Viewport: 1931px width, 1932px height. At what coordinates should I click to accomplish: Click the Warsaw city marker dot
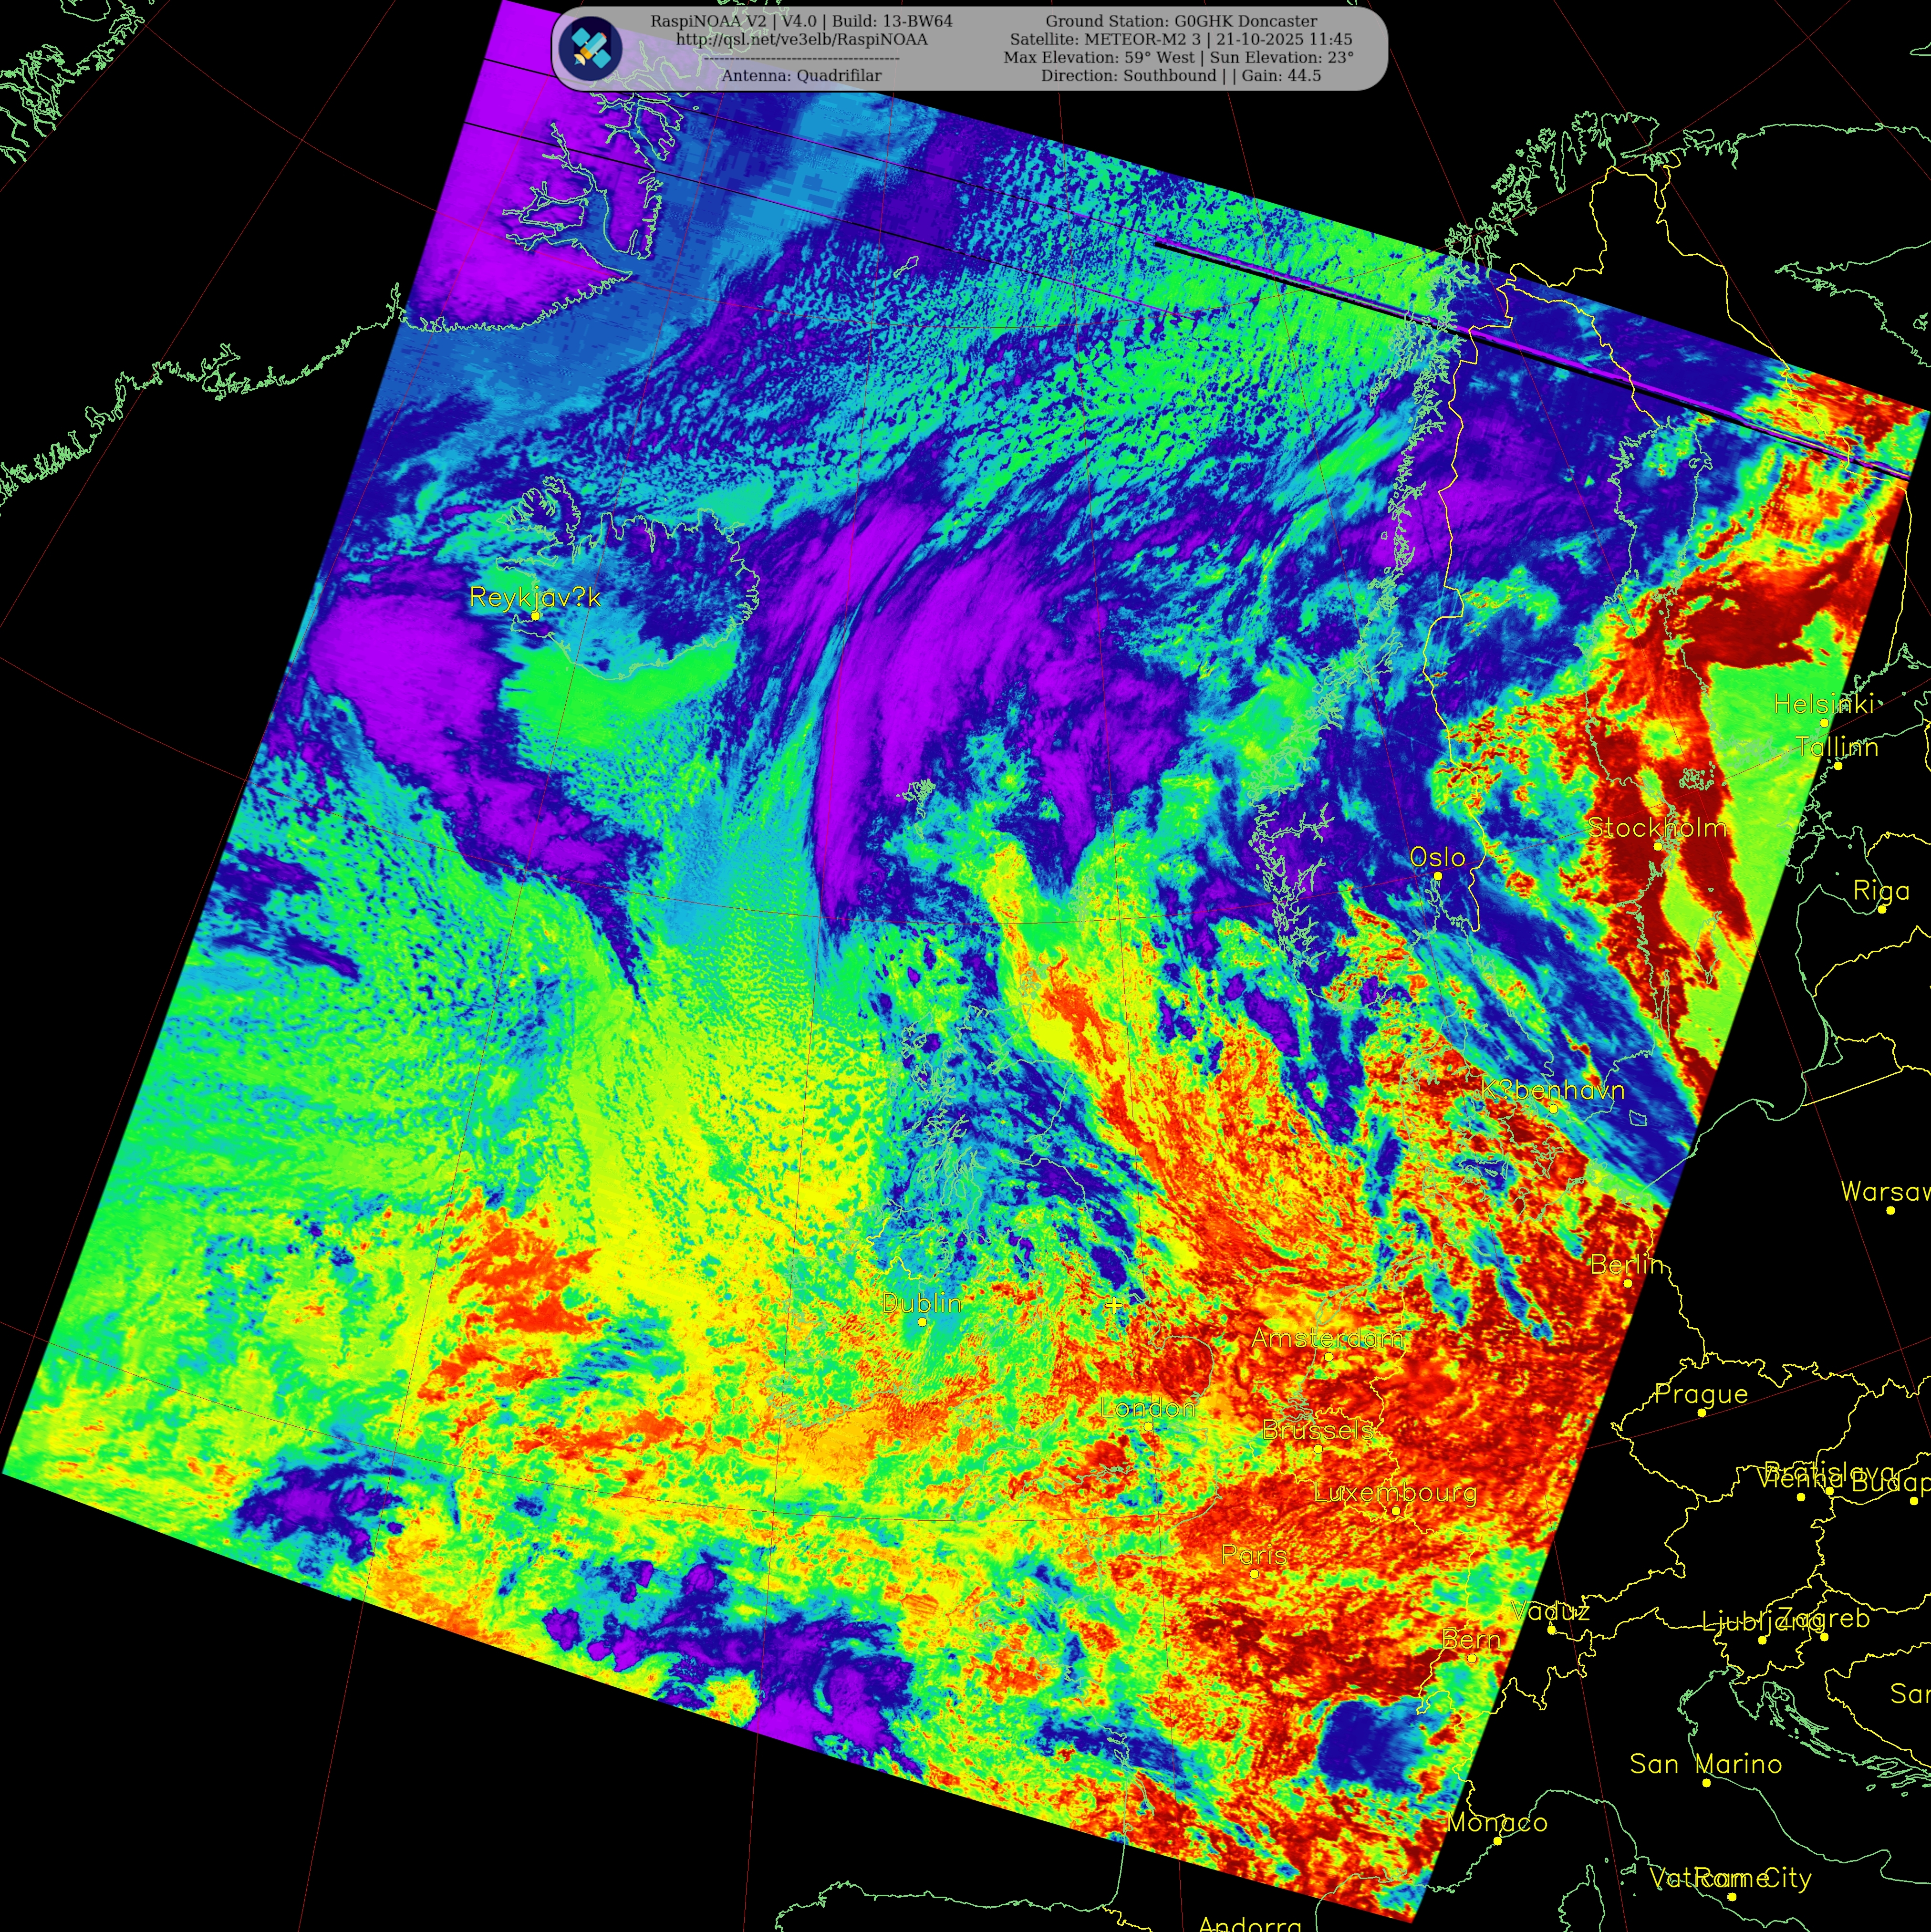coord(1890,1211)
